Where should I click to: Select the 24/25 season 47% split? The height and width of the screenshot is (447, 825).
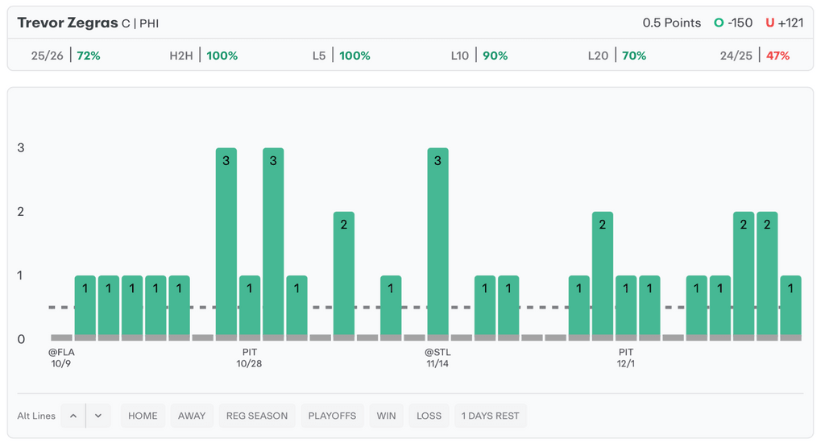pyautogui.click(x=755, y=56)
